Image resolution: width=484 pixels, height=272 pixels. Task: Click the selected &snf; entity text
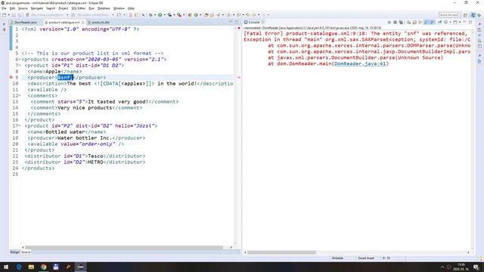[x=65, y=77]
